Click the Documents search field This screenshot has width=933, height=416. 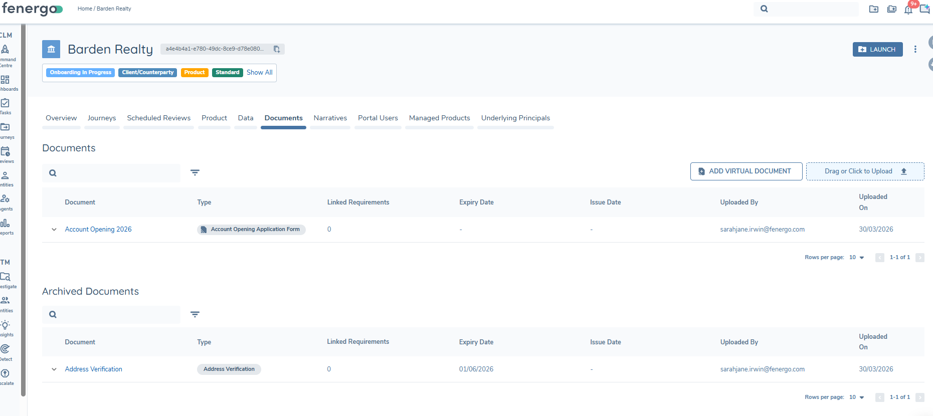pyautogui.click(x=111, y=173)
